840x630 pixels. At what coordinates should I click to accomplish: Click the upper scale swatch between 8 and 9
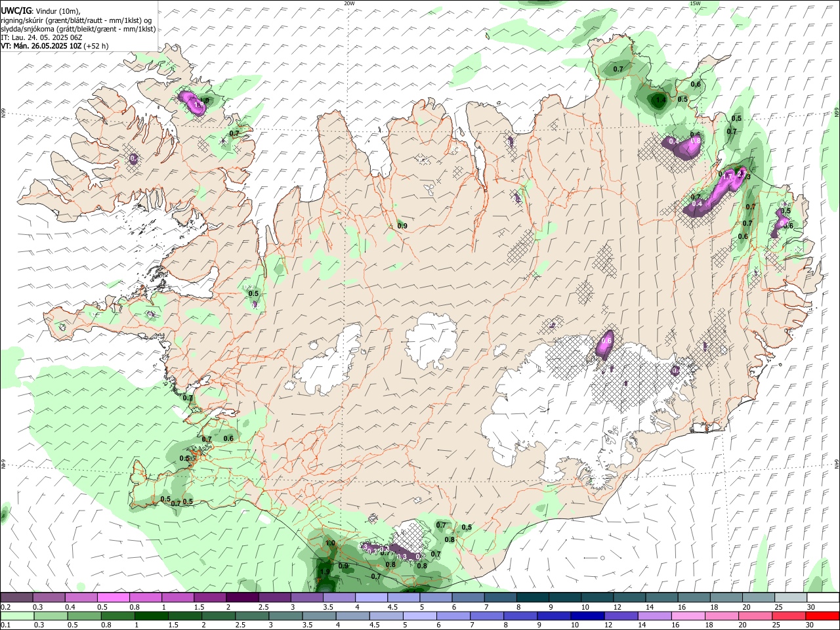tap(532, 597)
